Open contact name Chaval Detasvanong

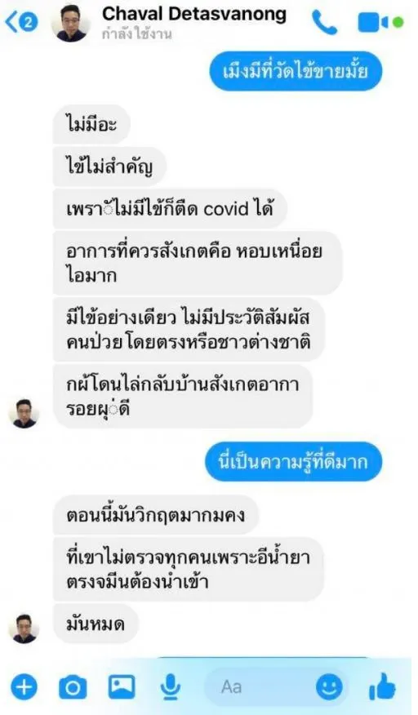coord(194,14)
